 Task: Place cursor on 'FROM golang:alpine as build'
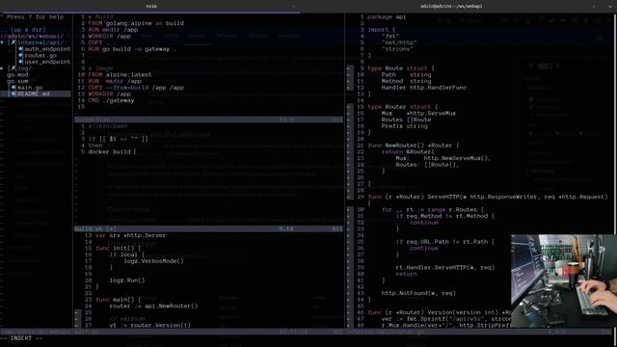click(x=136, y=23)
